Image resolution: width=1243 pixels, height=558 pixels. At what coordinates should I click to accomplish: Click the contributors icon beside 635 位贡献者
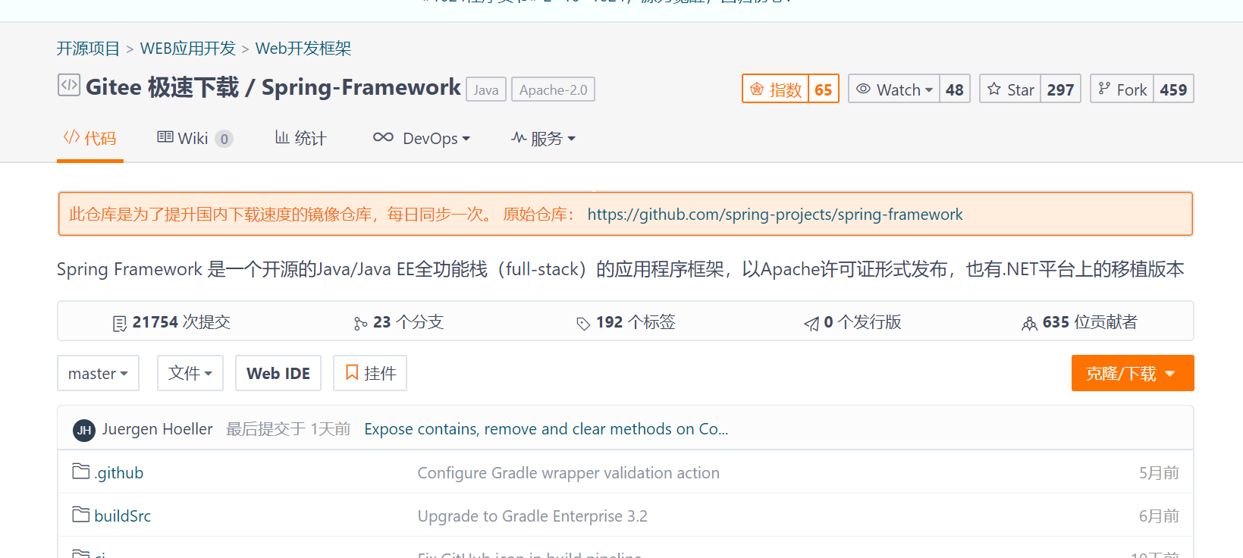1029,324
